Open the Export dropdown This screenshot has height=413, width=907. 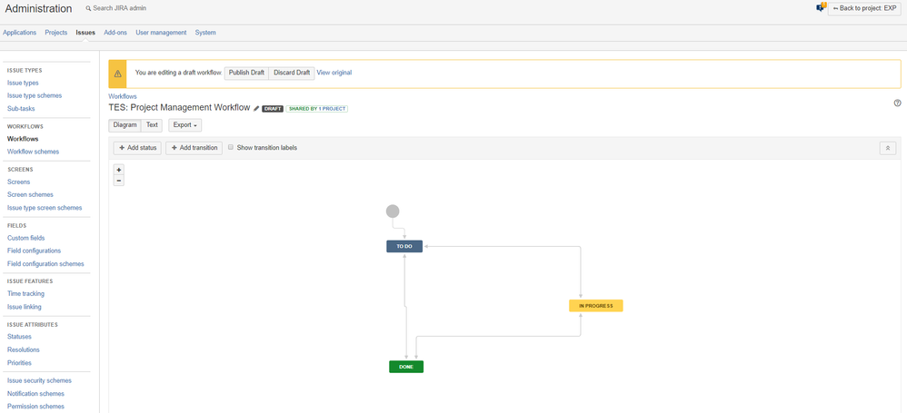point(185,124)
